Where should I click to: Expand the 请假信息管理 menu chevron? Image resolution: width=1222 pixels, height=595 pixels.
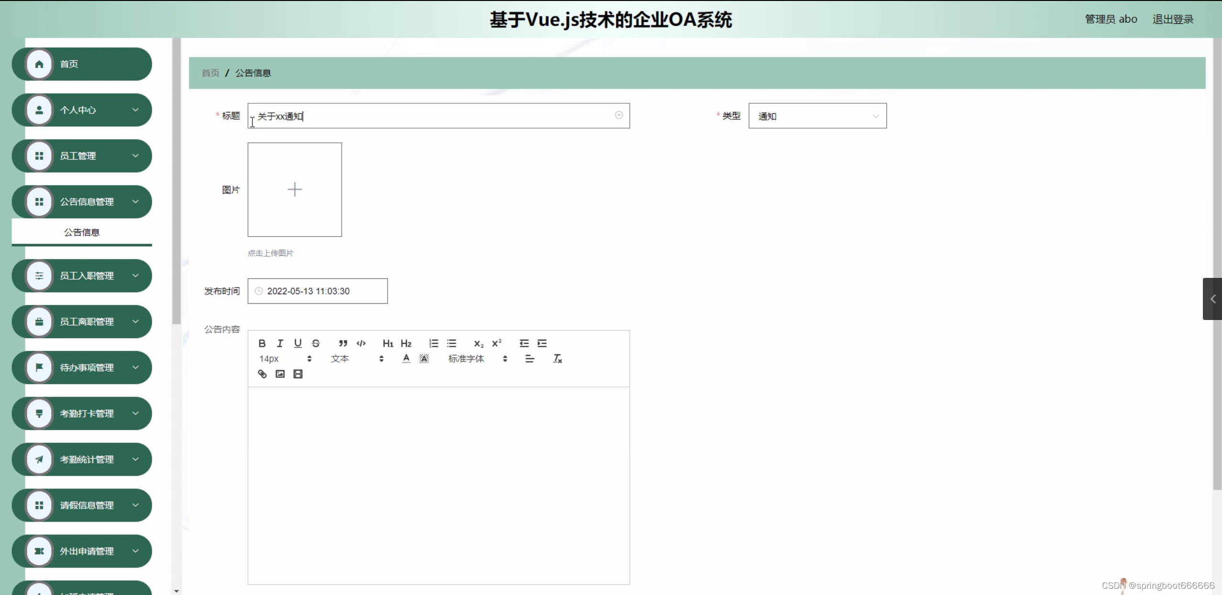pyautogui.click(x=136, y=505)
